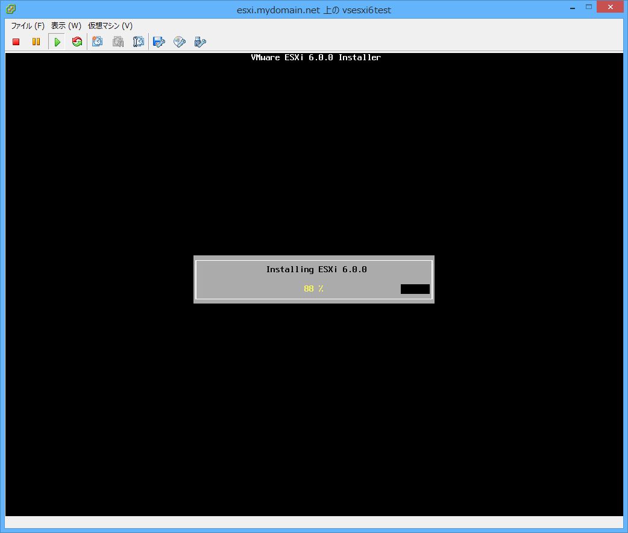Open the Snapshot Manager icon

point(138,42)
